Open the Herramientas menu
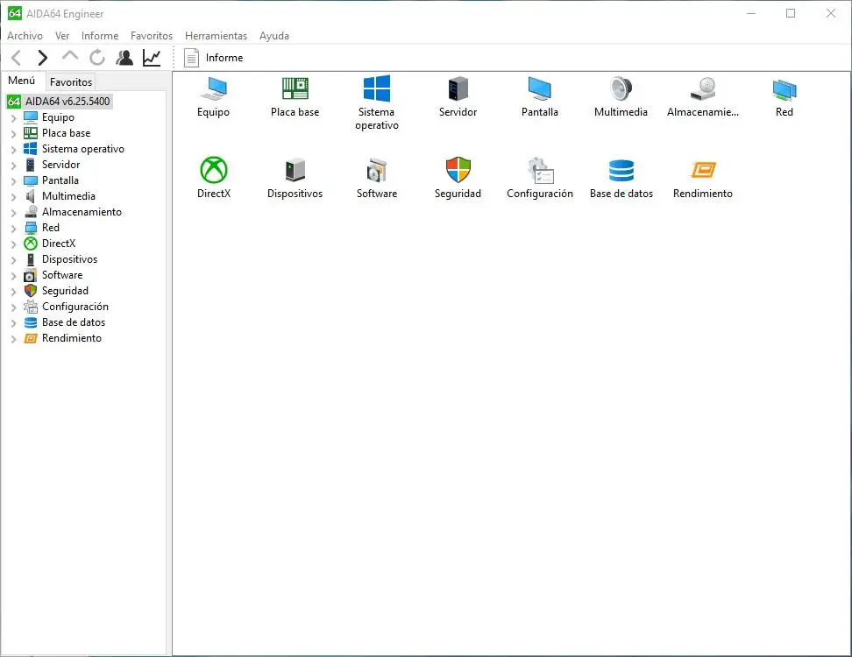The height and width of the screenshot is (657, 852). [x=216, y=36]
